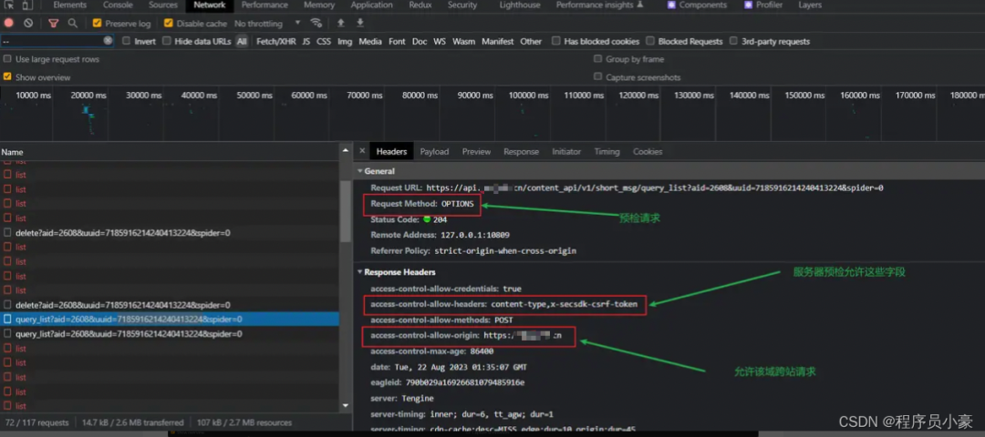Clear the filter text with X icon

tap(108, 41)
